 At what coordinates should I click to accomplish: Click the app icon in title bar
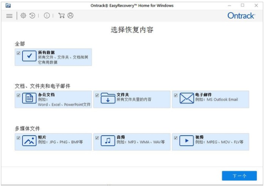pyautogui.click(x=8, y=5)
